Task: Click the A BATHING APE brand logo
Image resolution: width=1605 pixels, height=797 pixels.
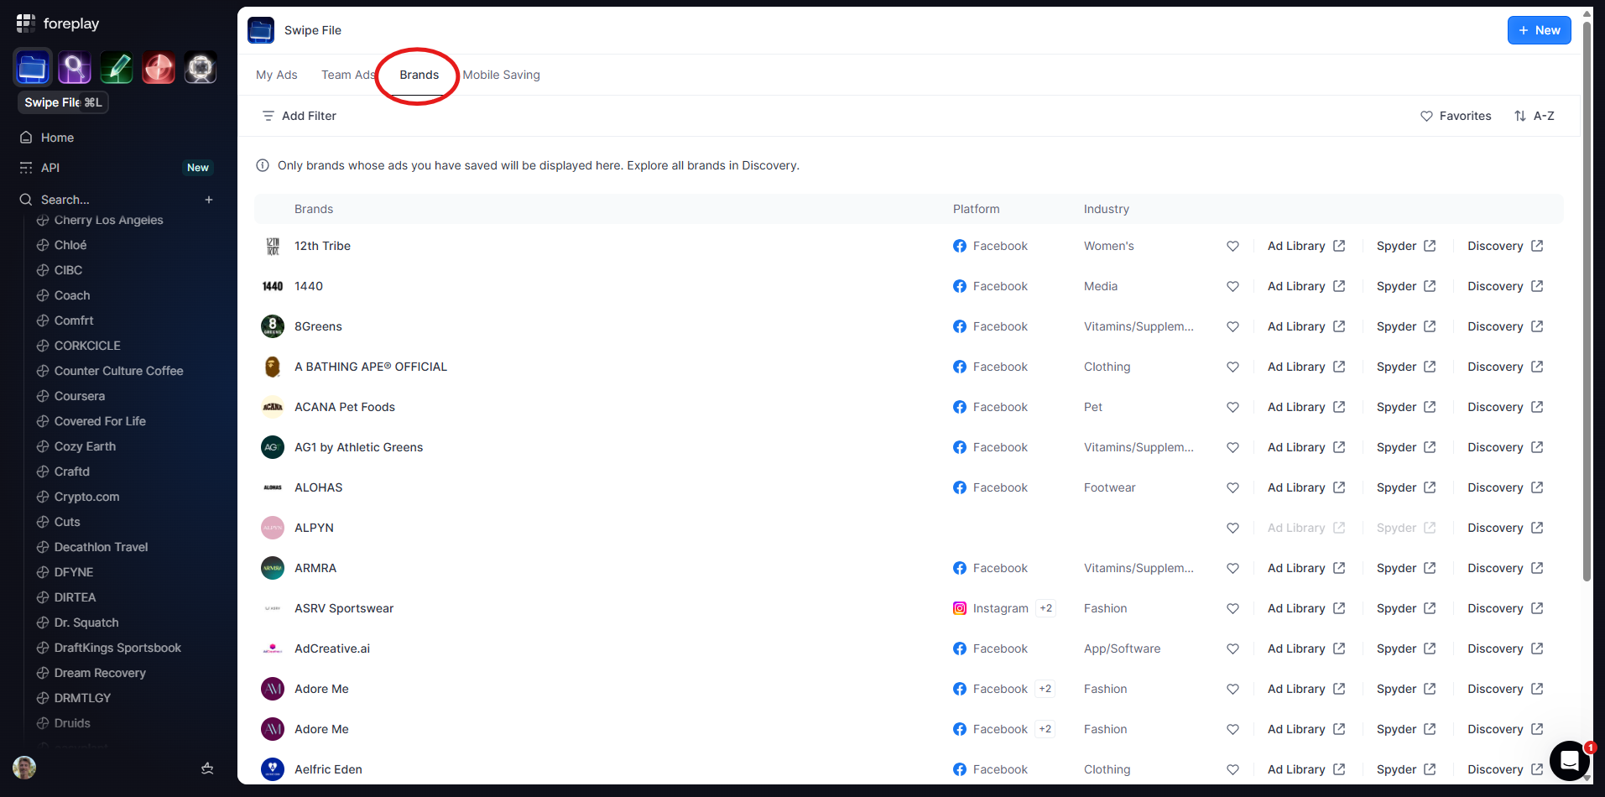Action: point(273,367)
